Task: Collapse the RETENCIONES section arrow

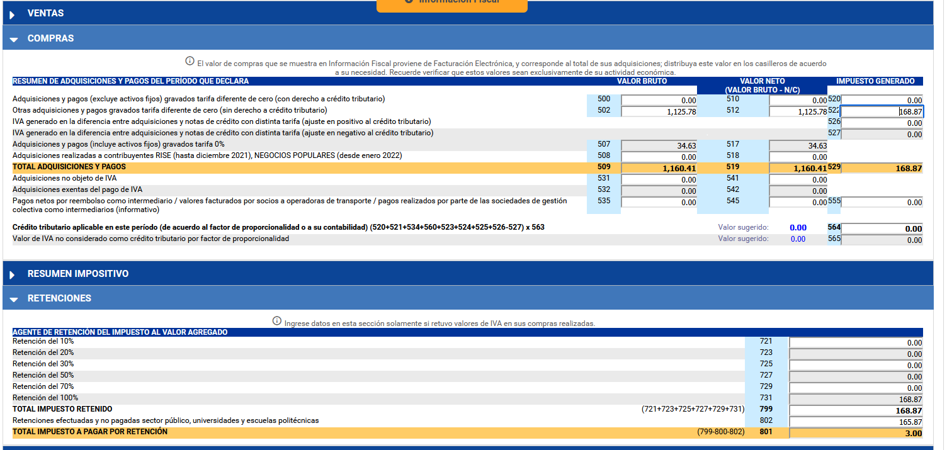Action: 13,299
